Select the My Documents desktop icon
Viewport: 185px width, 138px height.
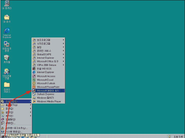click(x=7, y=19)
